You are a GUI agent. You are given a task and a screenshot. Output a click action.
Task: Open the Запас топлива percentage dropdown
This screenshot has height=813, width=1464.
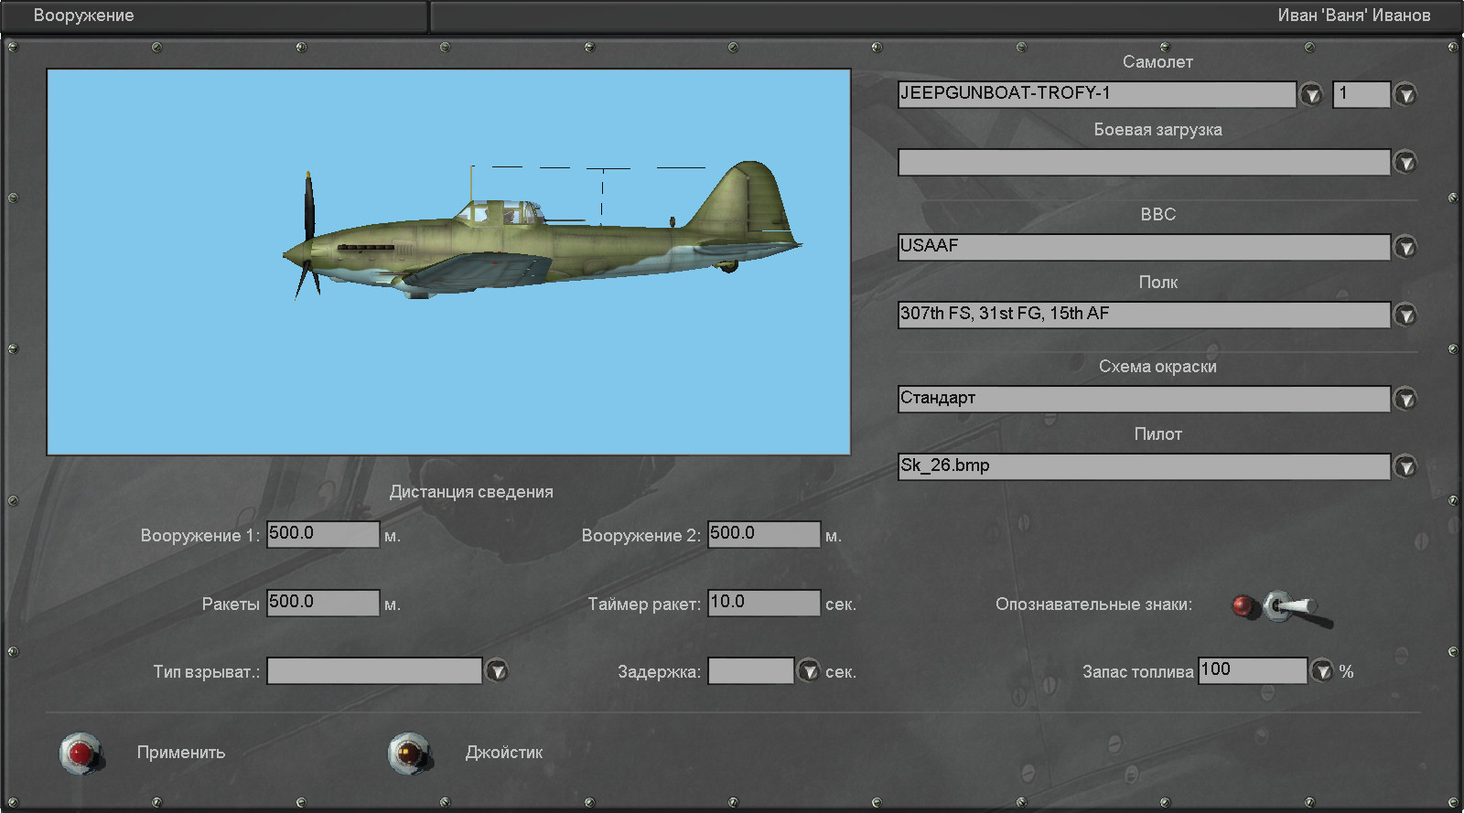pos(1322,671)
